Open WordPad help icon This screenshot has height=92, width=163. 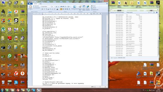pos(107,4)
